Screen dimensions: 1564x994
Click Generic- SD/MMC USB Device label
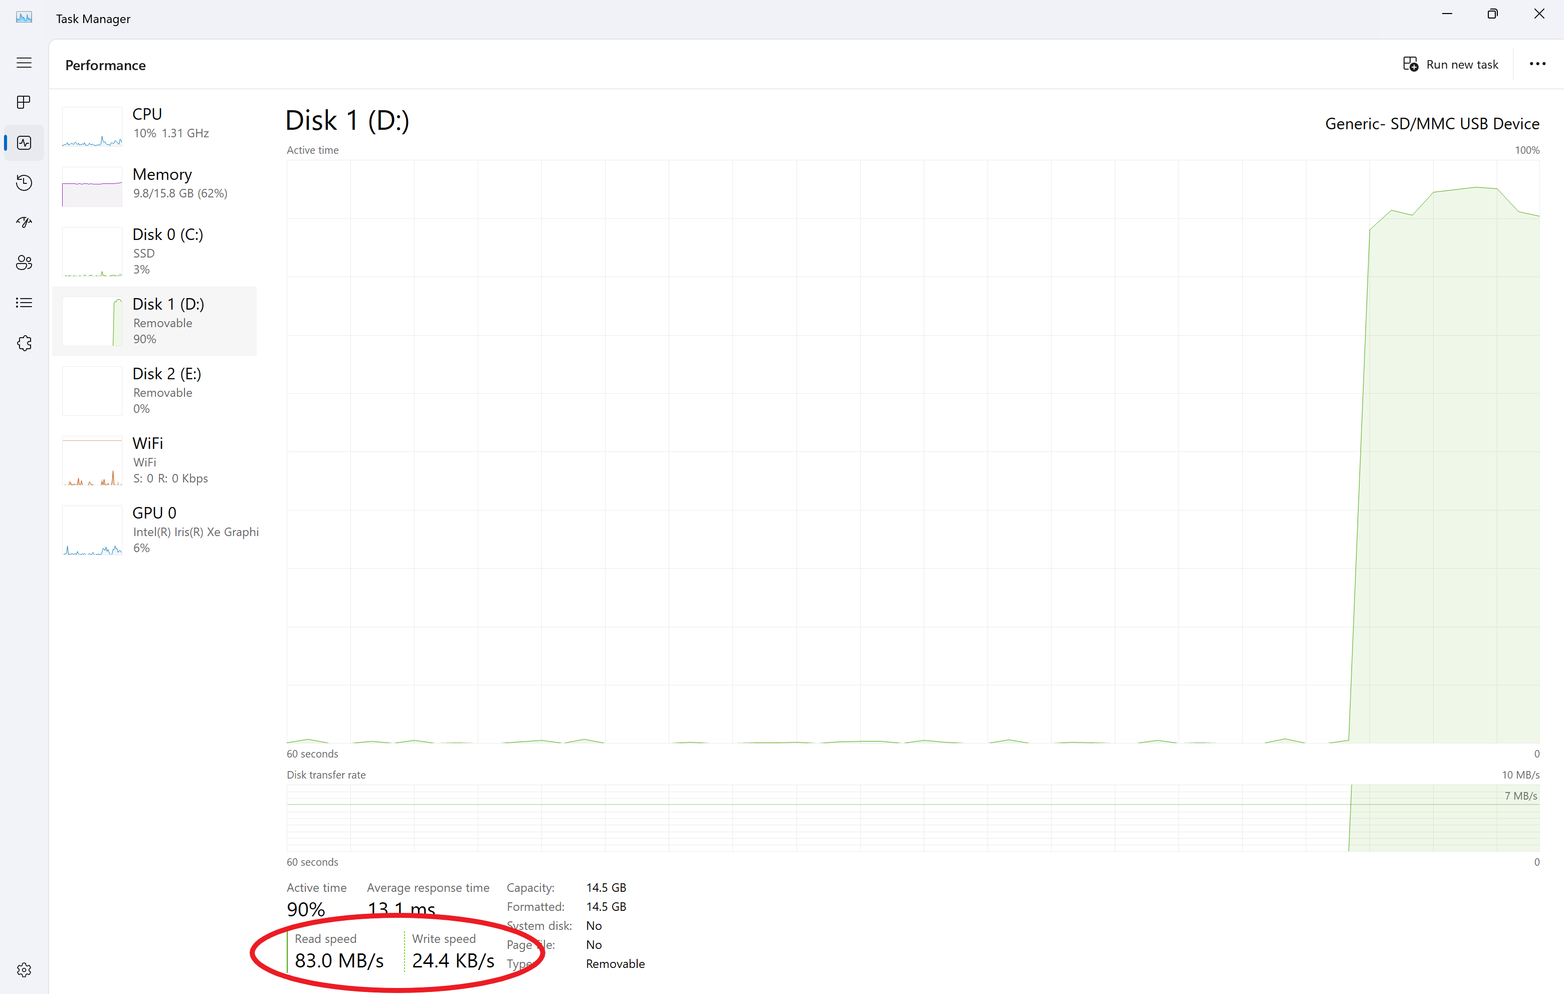tap(1432, 124)
